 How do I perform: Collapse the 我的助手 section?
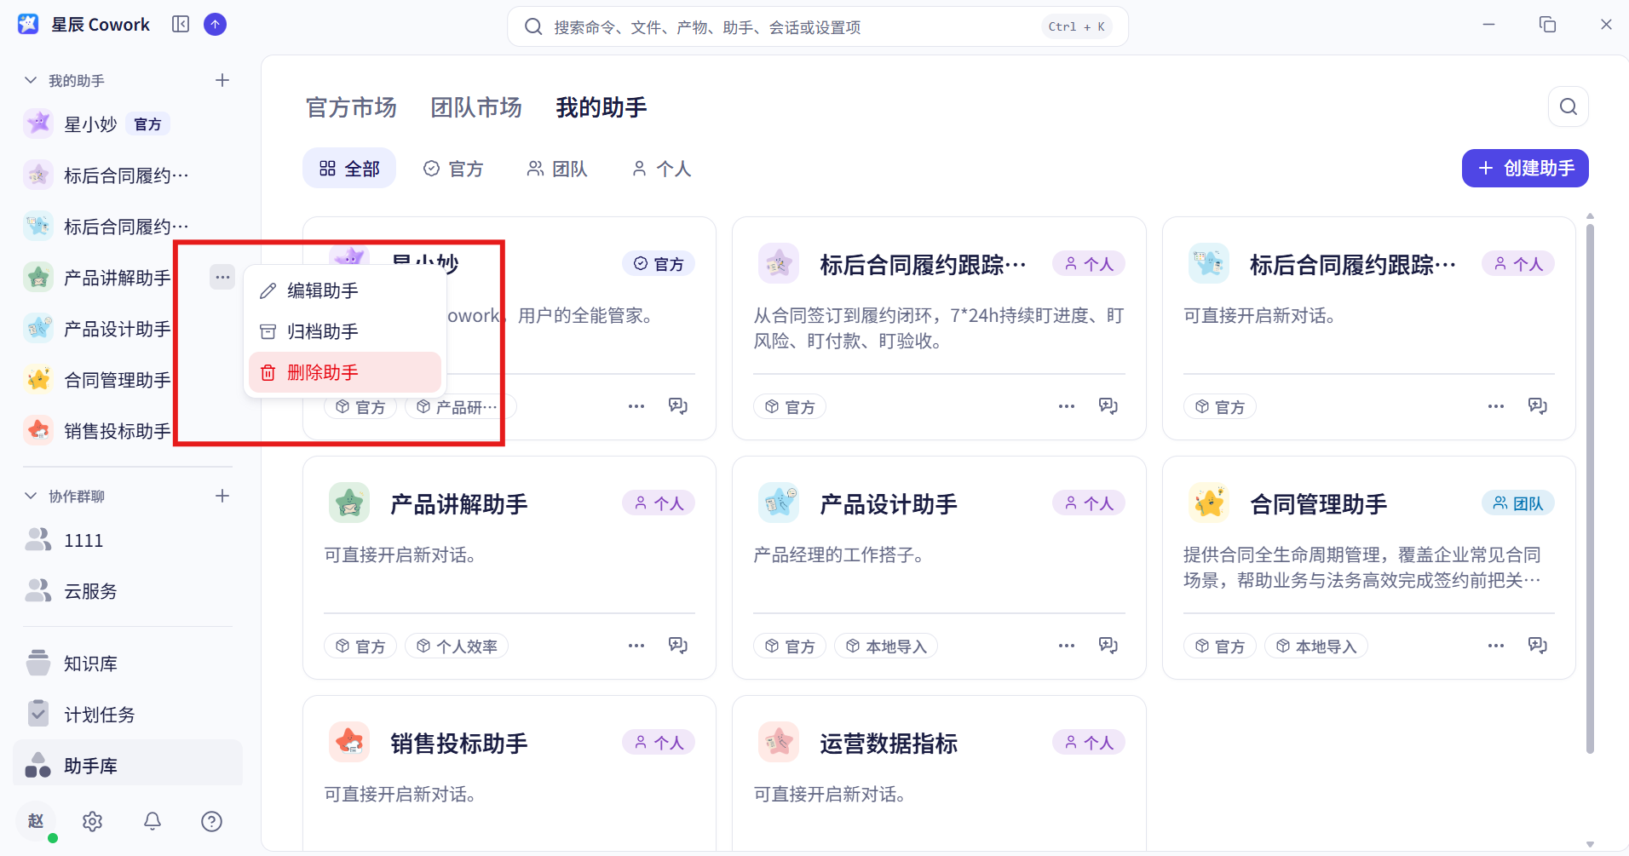pos(31,80)
